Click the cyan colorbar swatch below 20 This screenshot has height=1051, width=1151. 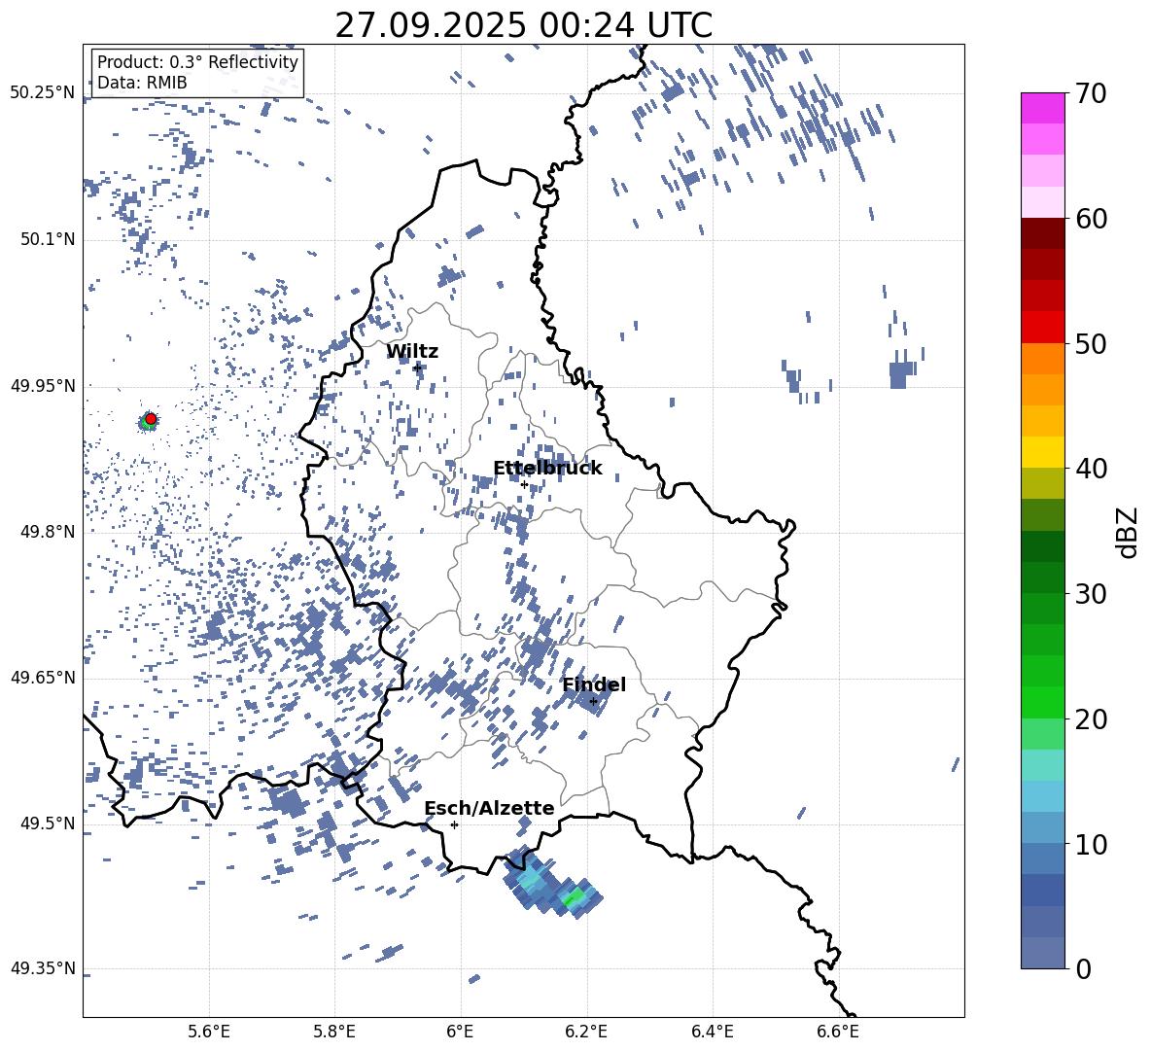[x=1042, y=765]
